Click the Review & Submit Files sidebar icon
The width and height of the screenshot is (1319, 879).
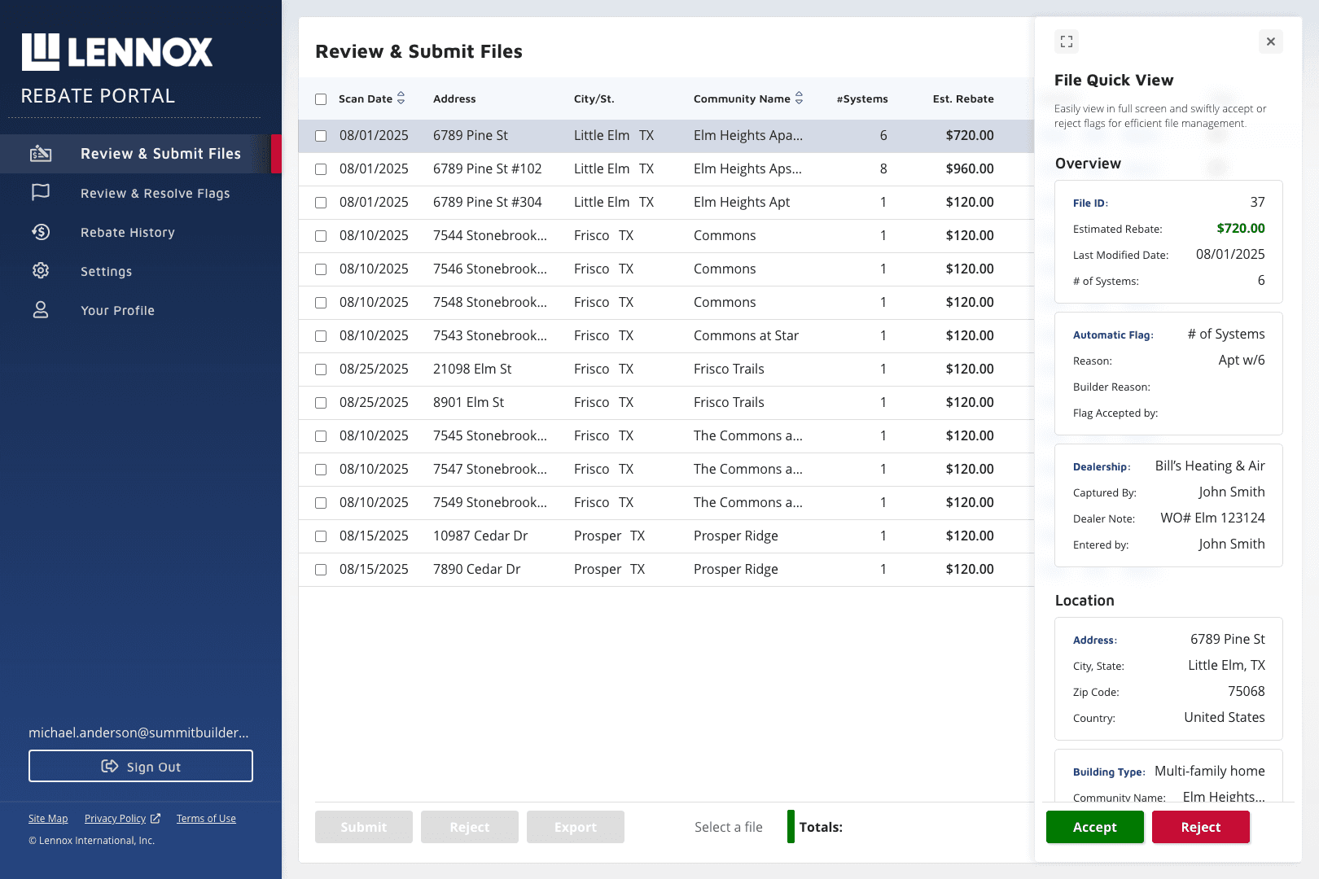pyautogui.click(x=41, y=153)
